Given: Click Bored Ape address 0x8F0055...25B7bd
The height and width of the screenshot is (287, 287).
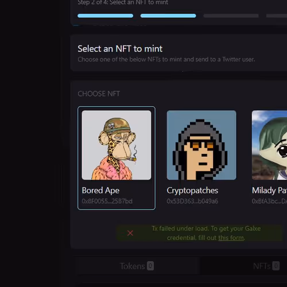Looking at the screenshot, I should click(107, 201).
